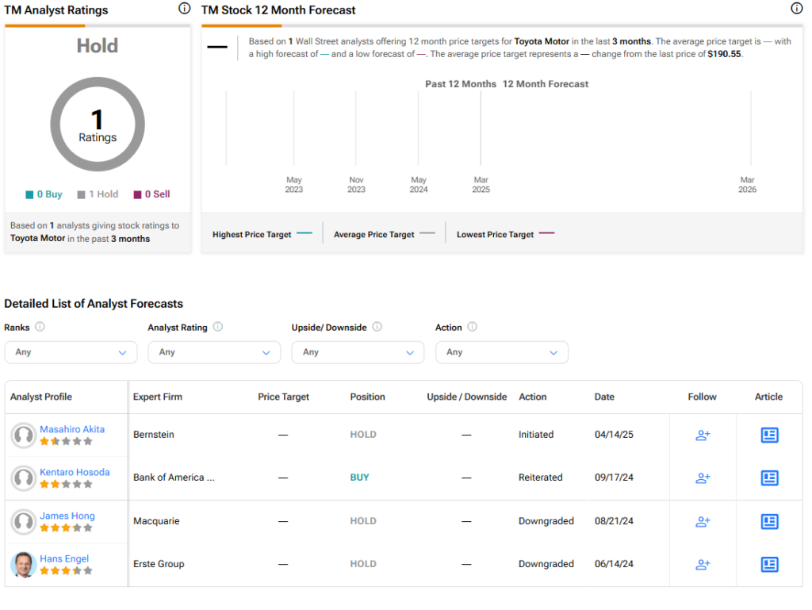Click the purple 0 Sell legend swatch
812x610 pixels.
[137, 194]
